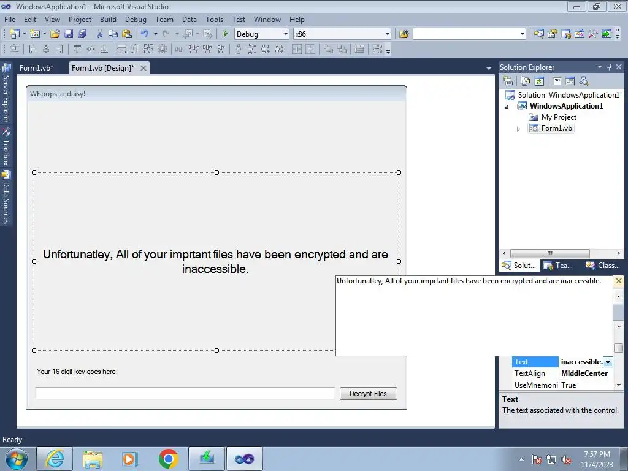Open the x86 platform dropdown
The image size is (628, 471).
(x=388, y=34)
